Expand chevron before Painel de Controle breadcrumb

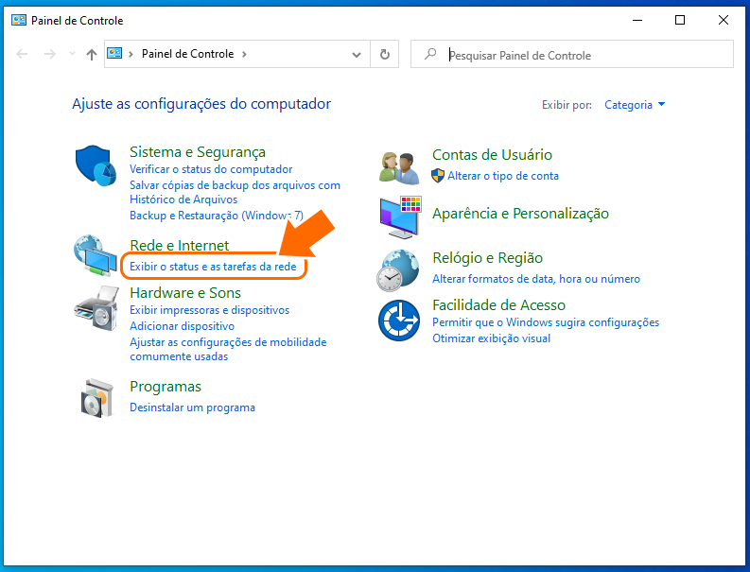(131, 54)
